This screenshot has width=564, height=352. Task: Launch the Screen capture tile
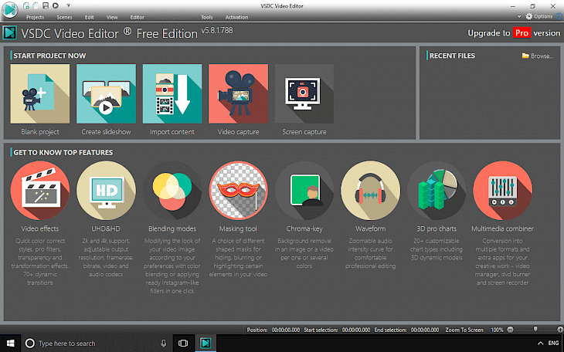(304, 94)
